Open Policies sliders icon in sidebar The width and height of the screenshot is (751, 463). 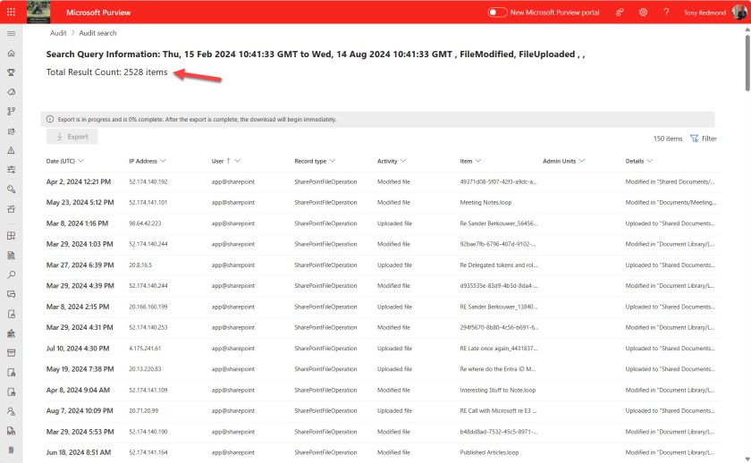click(11, 170)
